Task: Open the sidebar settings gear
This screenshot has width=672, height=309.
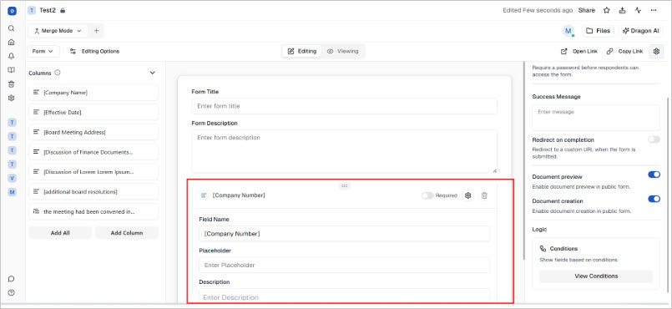Action: coord(12,98)
